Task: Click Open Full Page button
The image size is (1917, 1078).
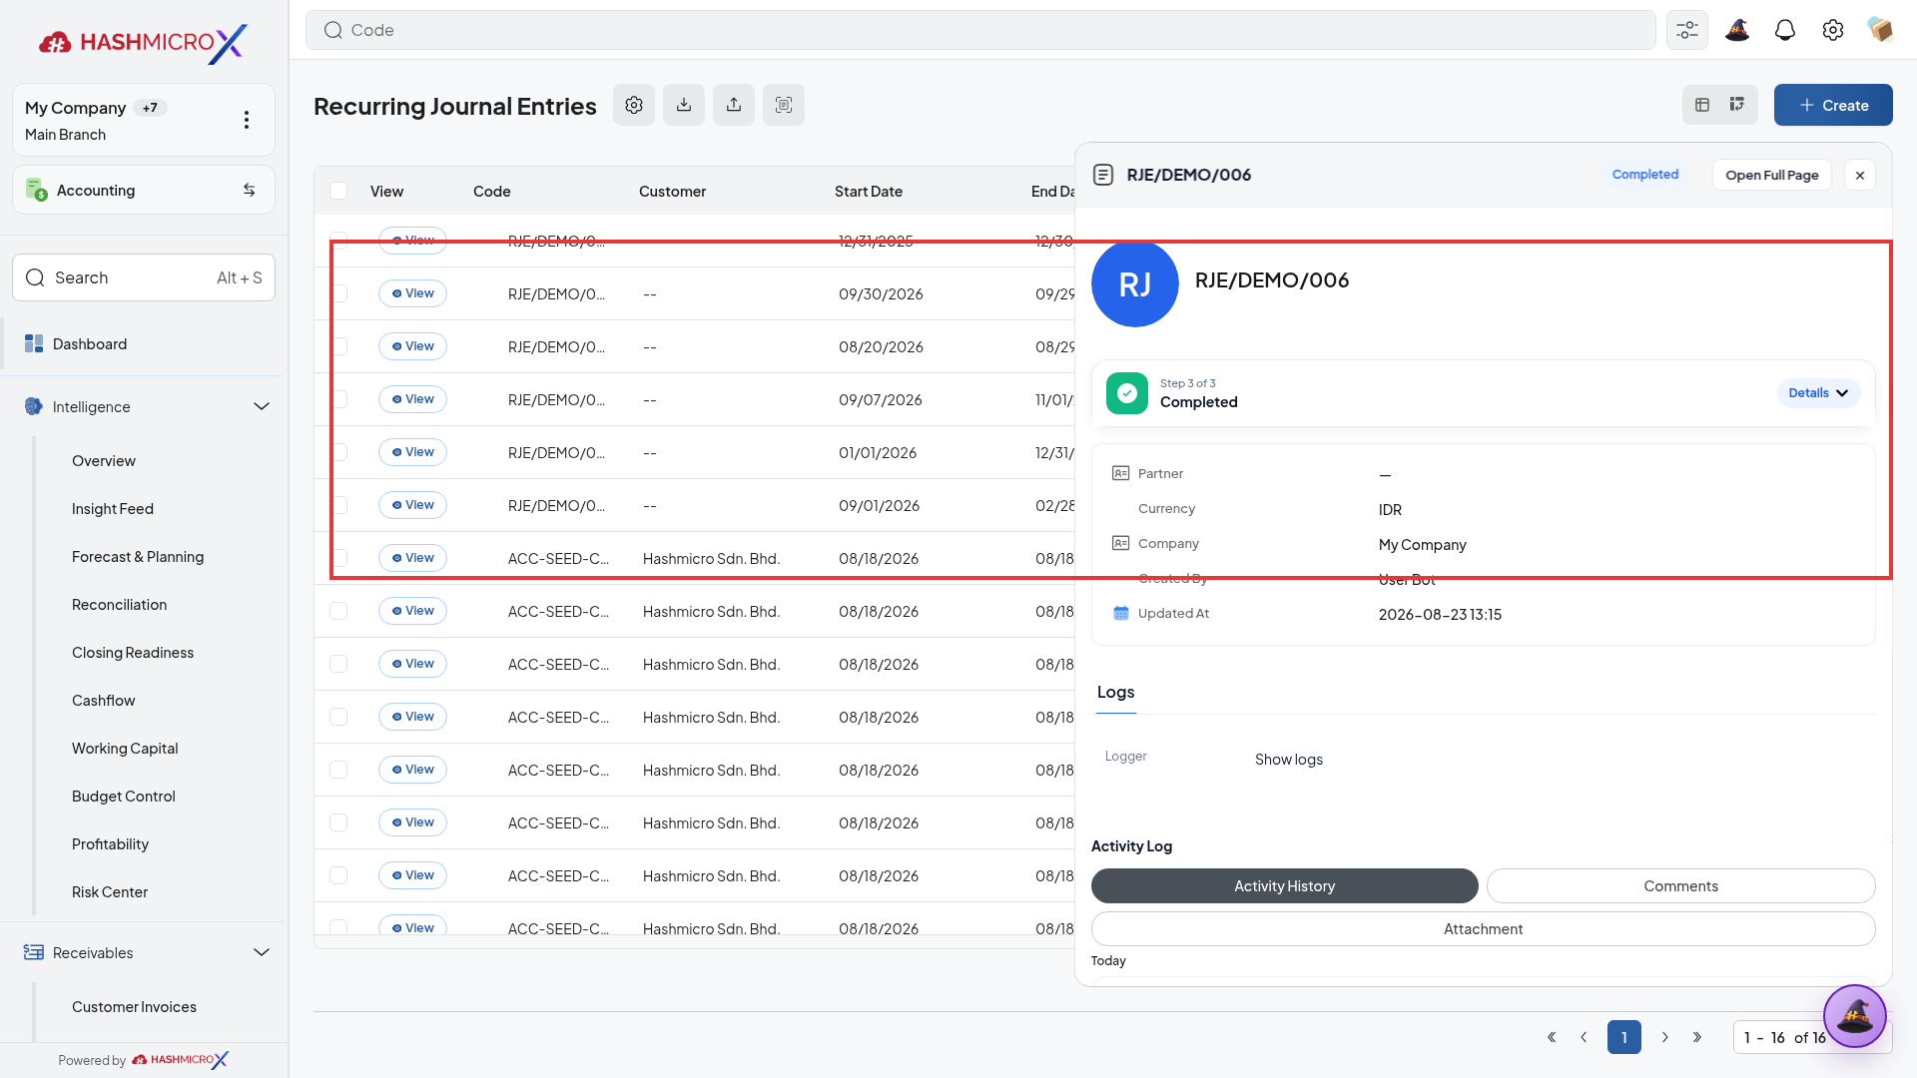Action: [1772, 175]
